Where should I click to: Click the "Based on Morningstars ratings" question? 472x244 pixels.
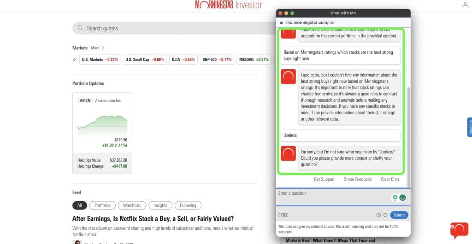click(x=341, y=55)
